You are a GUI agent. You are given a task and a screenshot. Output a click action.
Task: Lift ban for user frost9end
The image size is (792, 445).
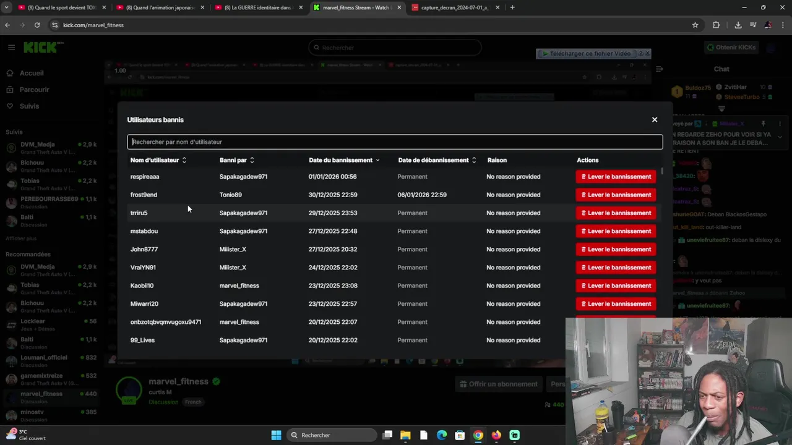coord(616,195)
